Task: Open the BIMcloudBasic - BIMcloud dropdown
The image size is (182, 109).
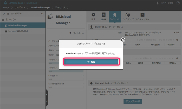Action: pyautogui.click(x=24, y=3)
